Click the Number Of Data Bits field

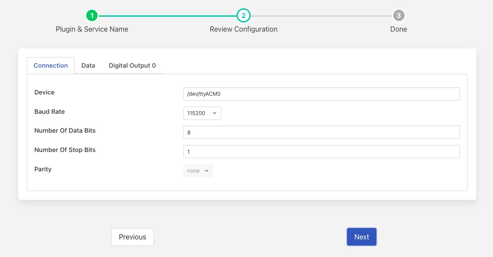(321, 132)
